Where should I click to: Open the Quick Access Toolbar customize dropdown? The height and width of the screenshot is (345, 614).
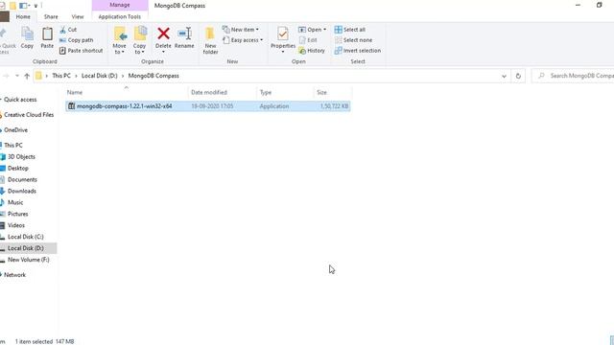pyautogui.click(x=35, y=6)
